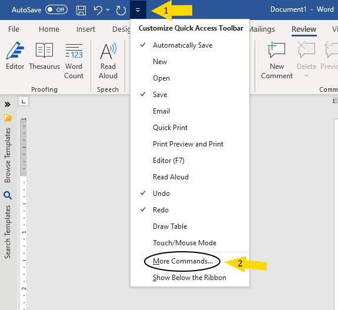
Task: Switch to the Insert tab
Action: [x=86, y=29]
